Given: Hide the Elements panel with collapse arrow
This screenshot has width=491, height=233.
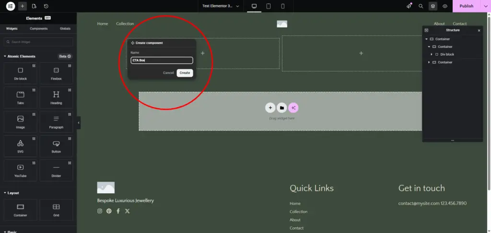Looking at the screenshot, I should [79, 123].
